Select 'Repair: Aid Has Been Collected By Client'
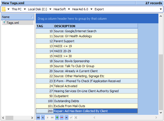164x121 pixels. (87, 111)
